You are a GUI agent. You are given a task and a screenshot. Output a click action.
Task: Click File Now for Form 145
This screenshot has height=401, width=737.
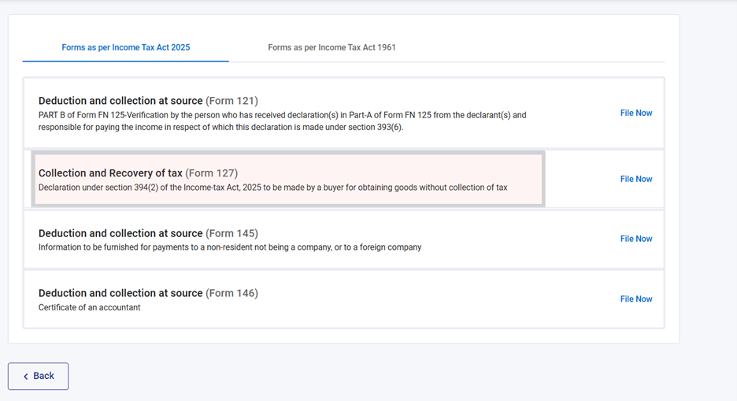[x=636, y=239]
